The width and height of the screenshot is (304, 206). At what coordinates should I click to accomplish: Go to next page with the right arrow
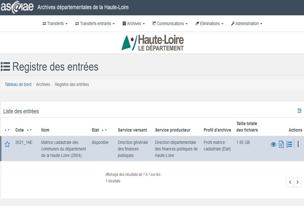click(297, 182)
